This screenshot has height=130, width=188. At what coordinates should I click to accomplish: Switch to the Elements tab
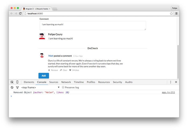[x=29, y=82]
